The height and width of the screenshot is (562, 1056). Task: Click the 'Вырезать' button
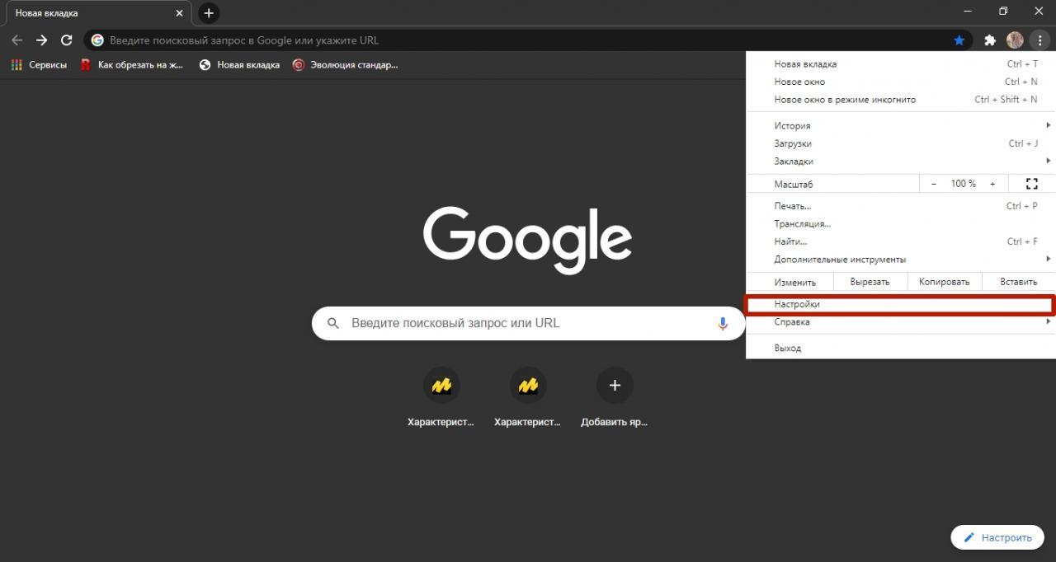[x=870, y=282]
